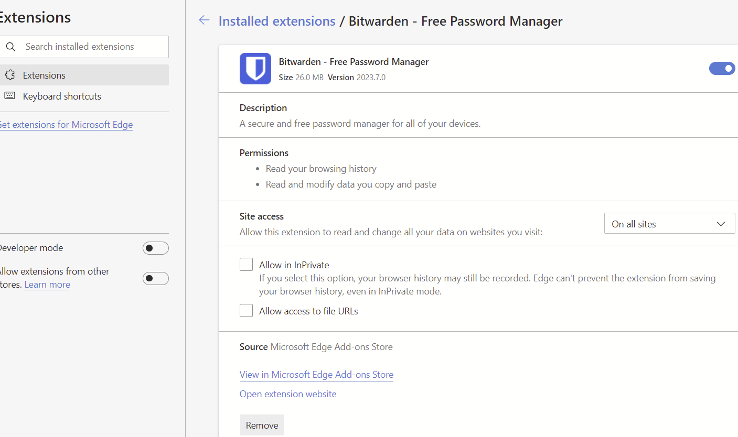738x437 pixels.
Task: Click the back arrow to Installed extensions
Action: [204, 20]
